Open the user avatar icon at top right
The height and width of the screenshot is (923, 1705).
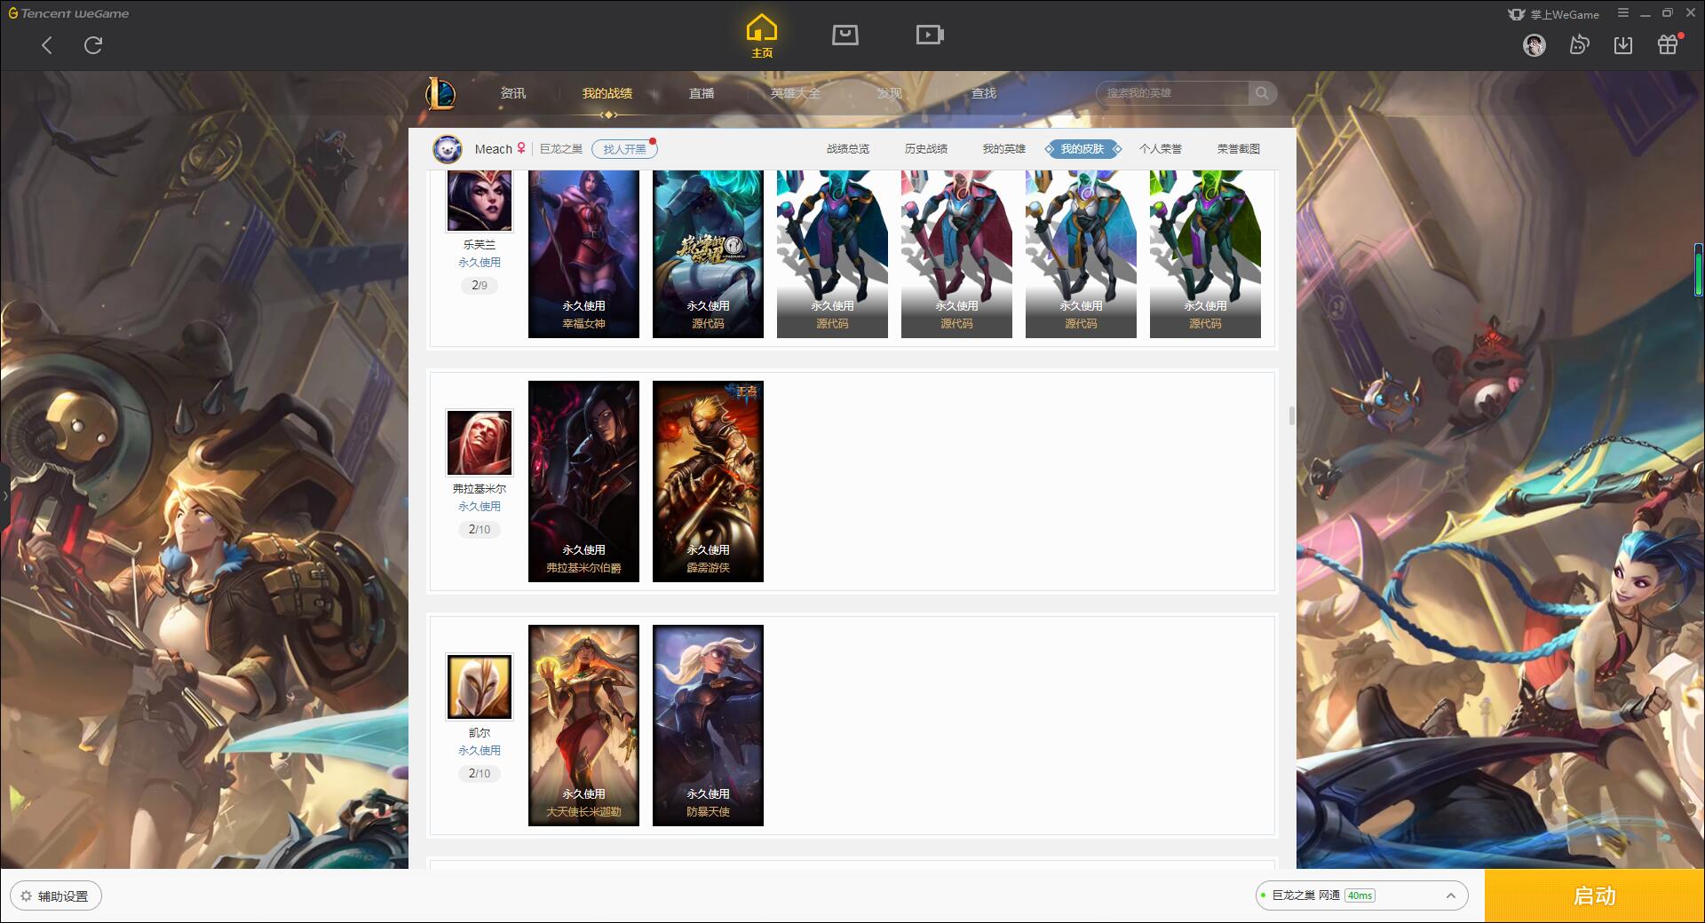click(x=1534, y=44)
